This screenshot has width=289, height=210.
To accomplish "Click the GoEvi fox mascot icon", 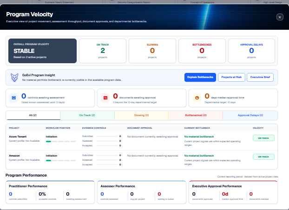I will (x=14, y=78).
